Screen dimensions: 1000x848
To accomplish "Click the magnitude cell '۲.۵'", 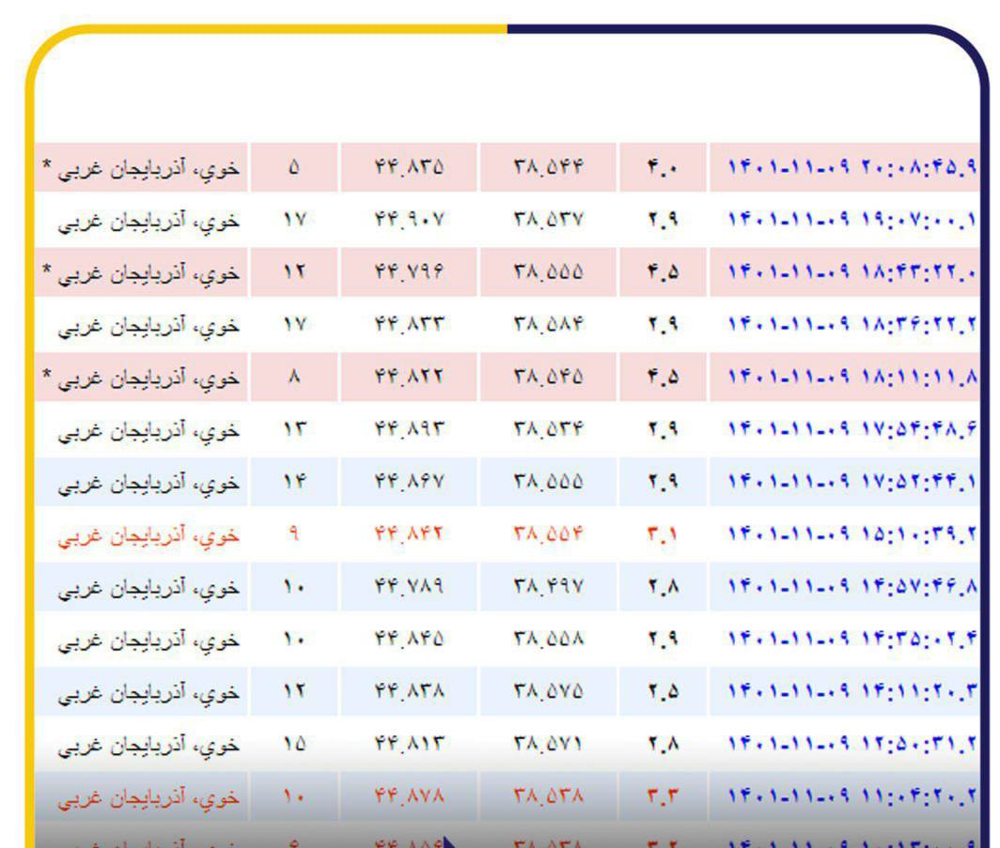I will point(663,691).
